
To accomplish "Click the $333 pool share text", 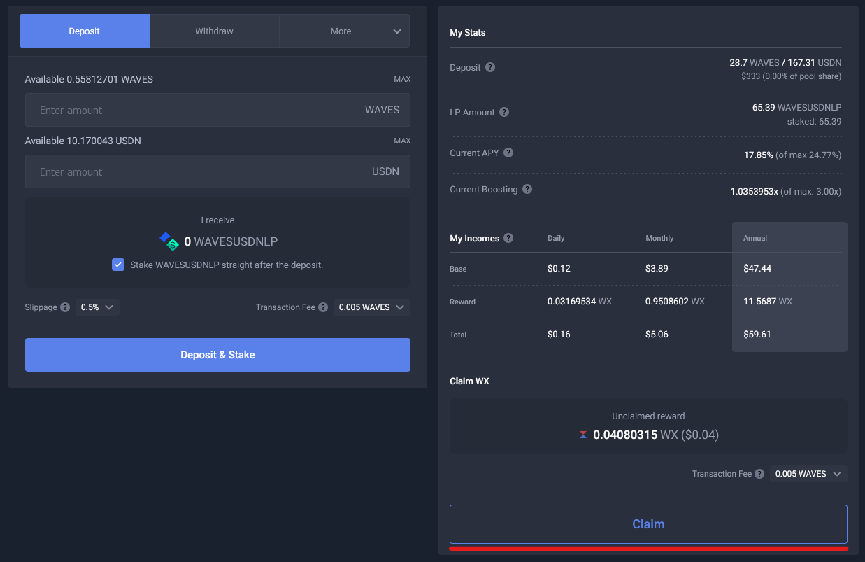I will pyautogui.click(x=791, y=76).
